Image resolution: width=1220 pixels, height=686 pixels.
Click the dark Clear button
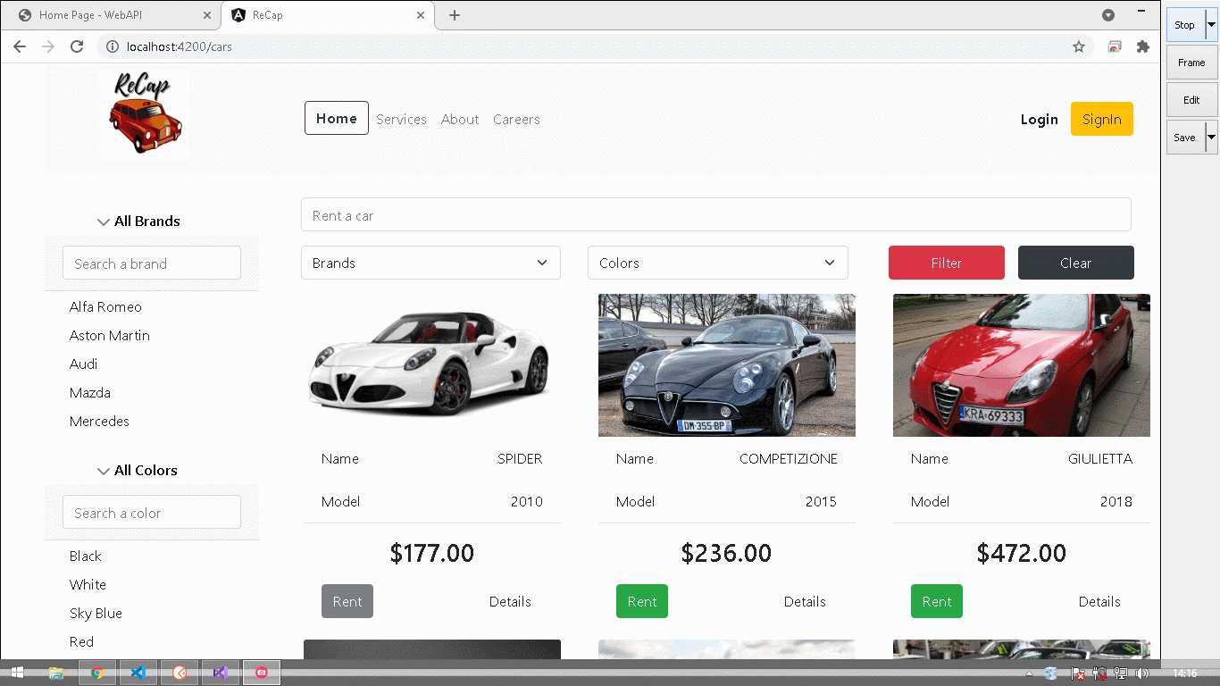click(x=1076, y=263)
